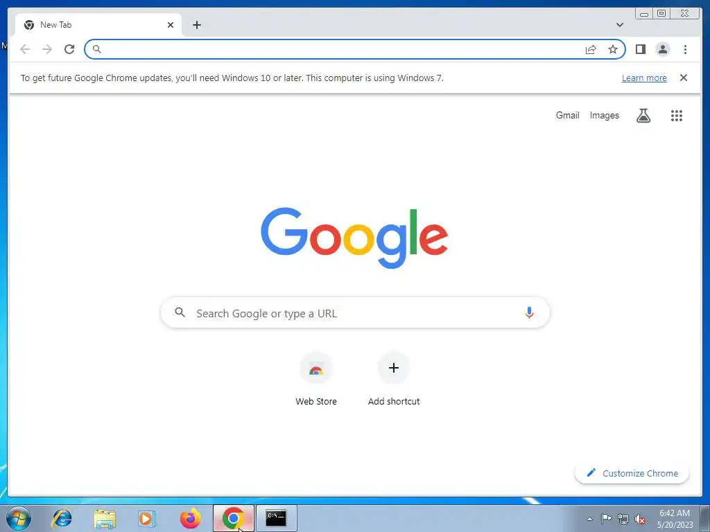Click the Customize Chrome button
The width and height of the screenshot is (710, 532).
coord(632,473)
